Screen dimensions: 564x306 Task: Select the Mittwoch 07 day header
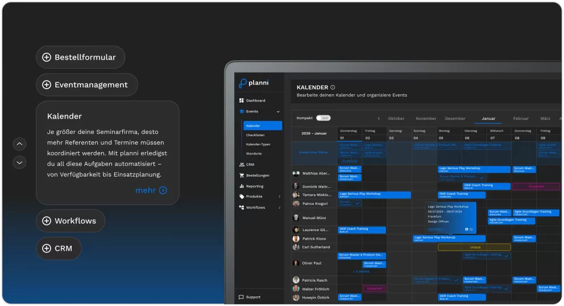pos(499,135)
